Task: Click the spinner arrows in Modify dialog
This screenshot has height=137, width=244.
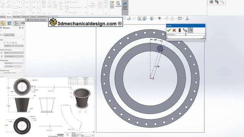Action: coord(204,37)
